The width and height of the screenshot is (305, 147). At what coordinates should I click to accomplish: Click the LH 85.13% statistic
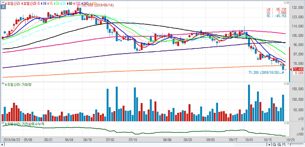click(x=277, y=9)
